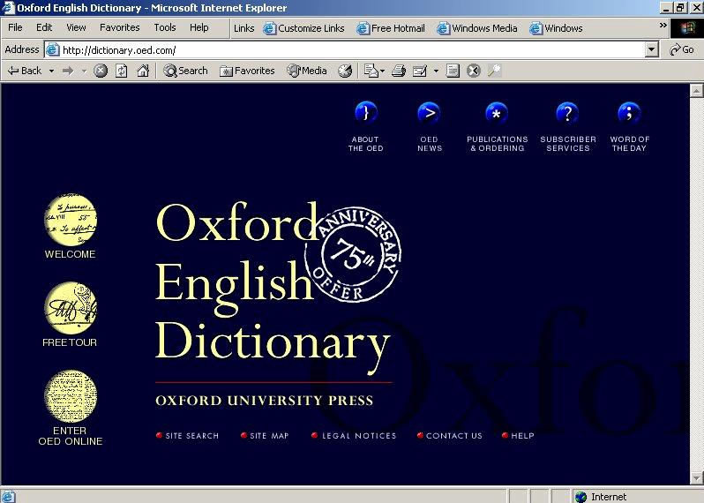
Task: Open Word of the Day semicolon icon
Action: tap(630, 113)
